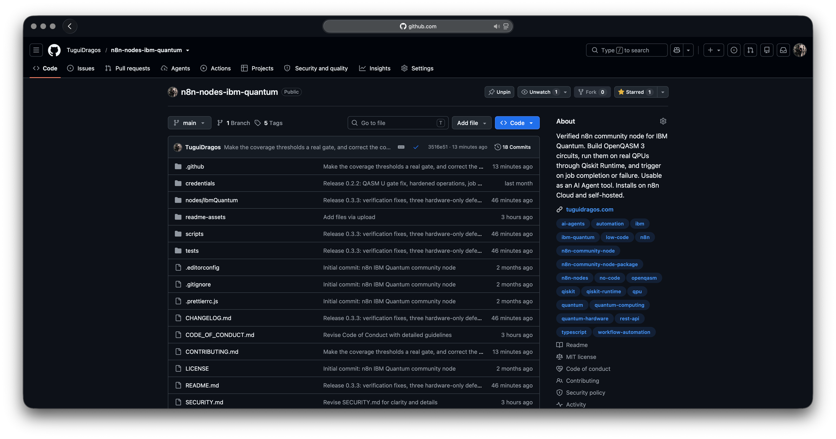836x439 pixels.
Task: Click the repository owner avatar beside title
Action: point(173,92)
